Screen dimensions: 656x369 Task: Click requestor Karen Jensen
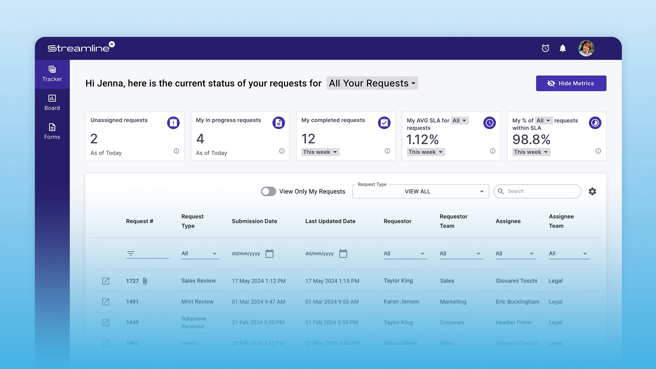(401, 302)
